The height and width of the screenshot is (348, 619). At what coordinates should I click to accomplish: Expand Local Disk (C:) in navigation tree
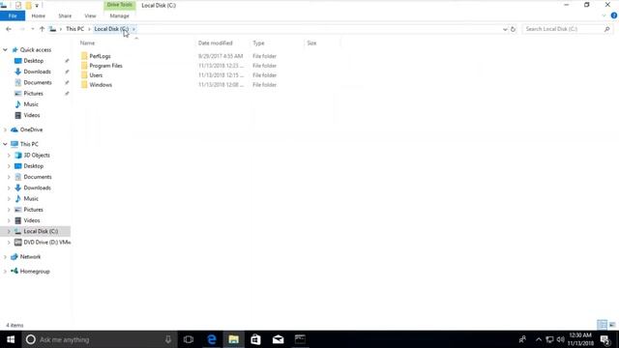(x=9, y=231)
